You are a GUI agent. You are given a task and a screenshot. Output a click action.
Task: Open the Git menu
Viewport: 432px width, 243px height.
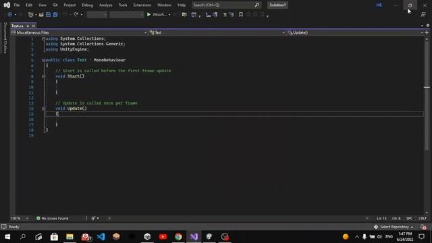coord(55,5)
